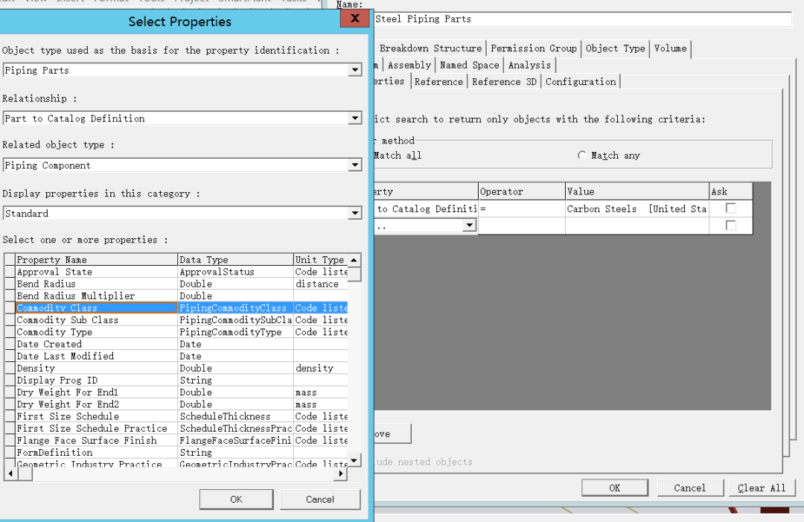804x522 pixels.
Task: Select the Bend Radius Multiplier property
Action: [96, 296]
